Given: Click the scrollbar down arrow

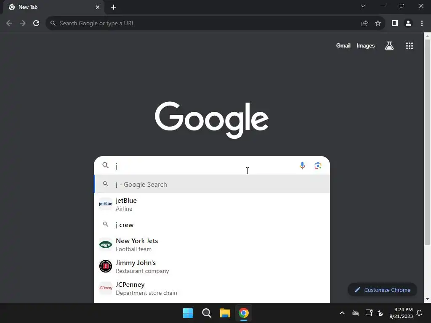Looking at the screenshot, I should point(427,299).
